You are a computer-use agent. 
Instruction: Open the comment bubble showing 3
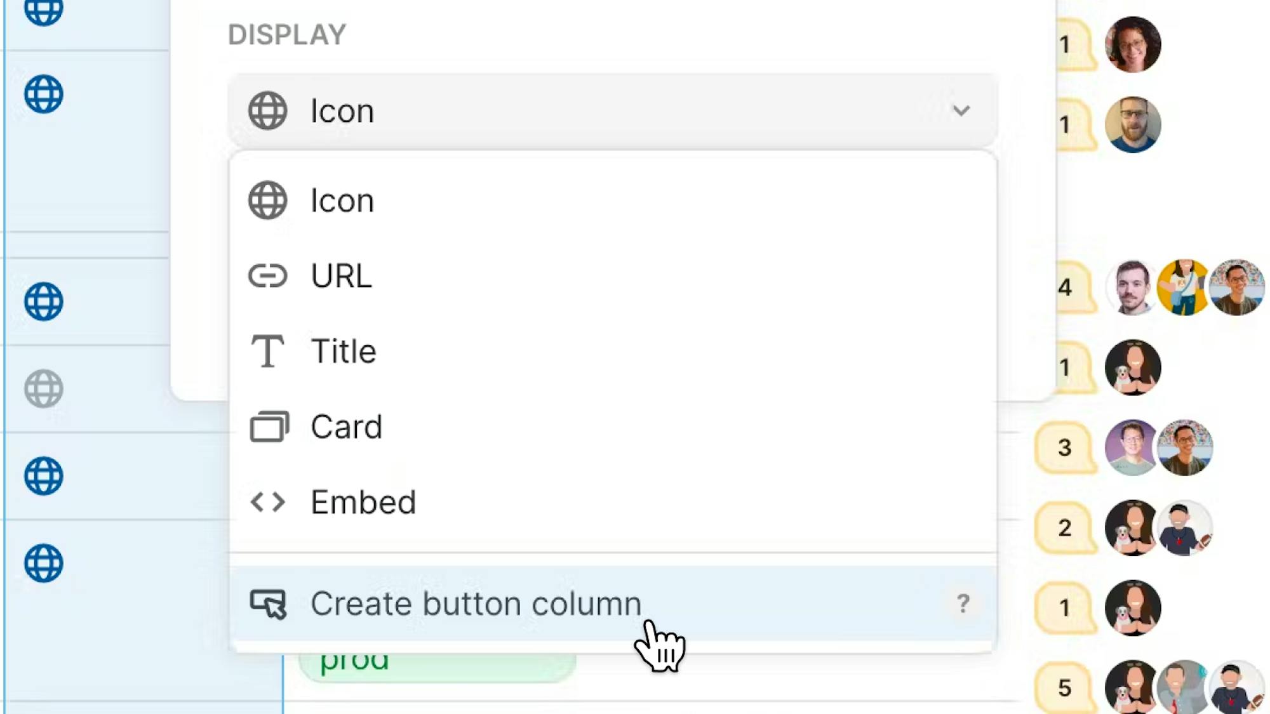tap(1065, 447)
